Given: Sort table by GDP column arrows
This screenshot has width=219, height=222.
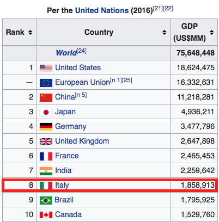Looking at the screenshot, I should point(211,32).
